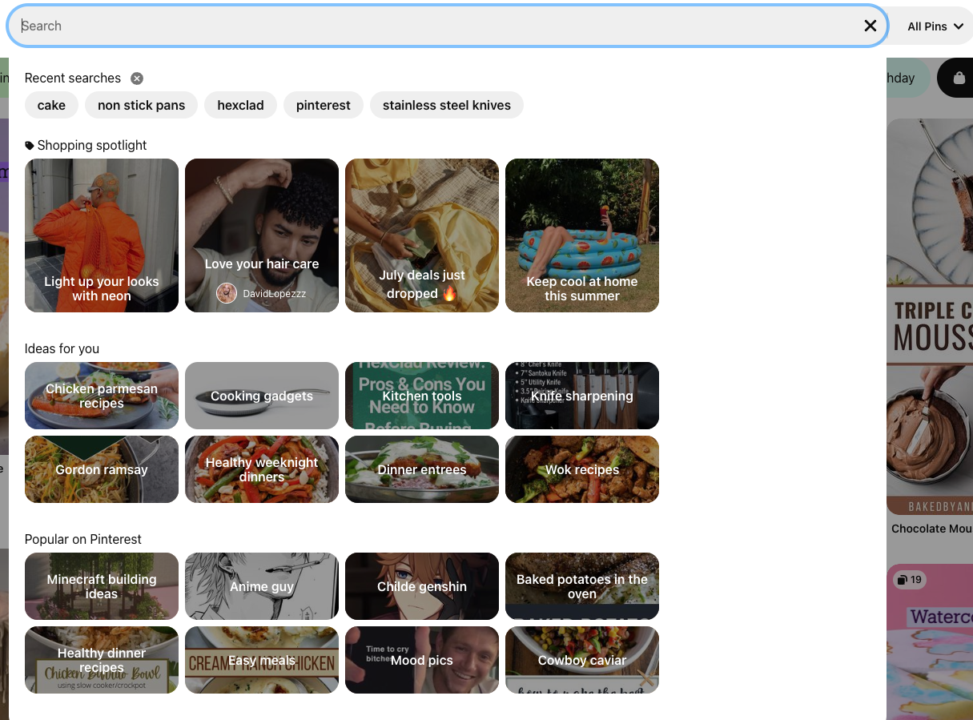Open 'July deals just dropped' spotlight card
The image size is (973, 720).
coord(422,235)
